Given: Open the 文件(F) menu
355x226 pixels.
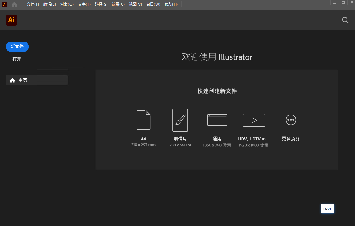Looking at the screenshot, I should coord(33,4).
